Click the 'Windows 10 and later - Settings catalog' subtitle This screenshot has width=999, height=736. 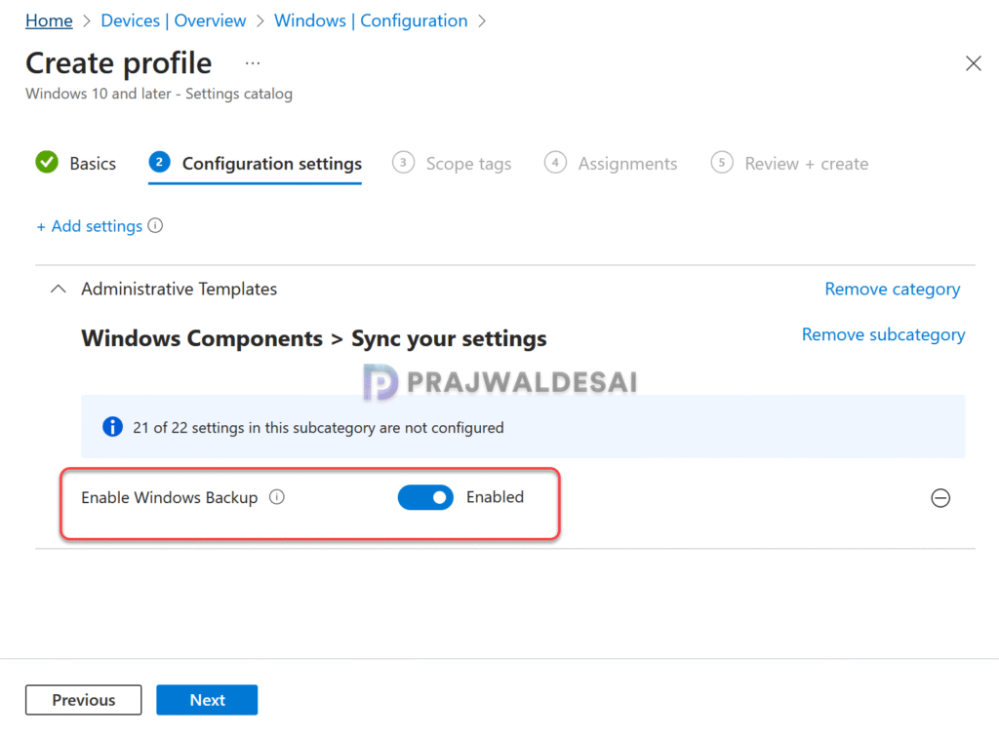(159, 94)
